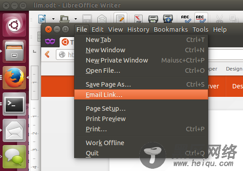The width and height of the screenshot is (243, 171).
Task: Click Spelling and Grammar ABC icon
Action: [x=186, y=19]
